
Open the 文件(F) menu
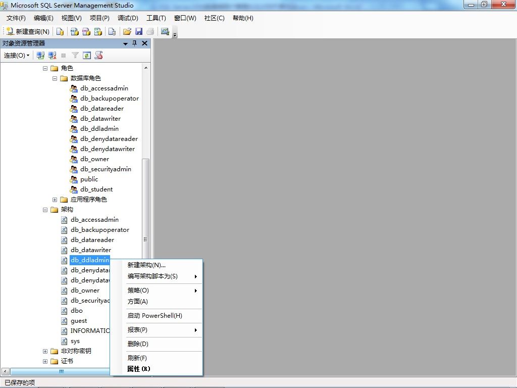[16, 18]
